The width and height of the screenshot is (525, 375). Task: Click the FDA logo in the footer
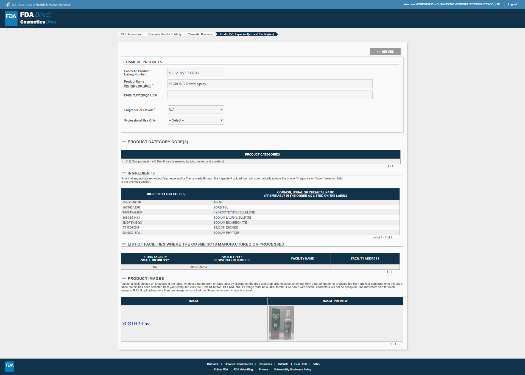tap(10, 366)
